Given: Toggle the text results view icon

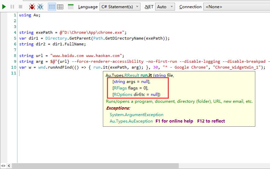Looking at the screenshot, I should tap(52, 6).
